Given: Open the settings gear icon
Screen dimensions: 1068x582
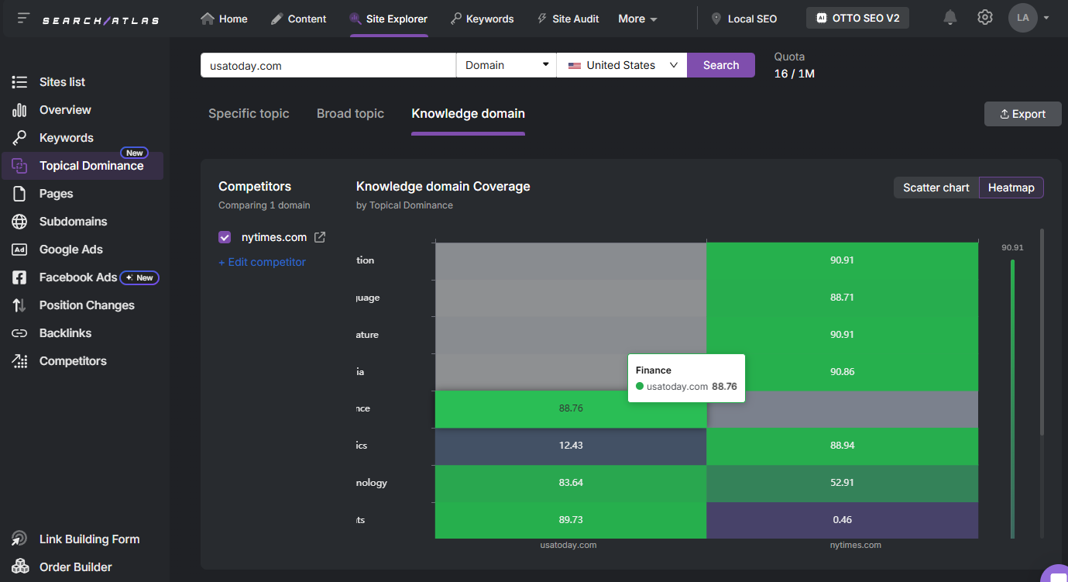Looking at the screenshot, I should pyautogui.click(x=984, y=17).
